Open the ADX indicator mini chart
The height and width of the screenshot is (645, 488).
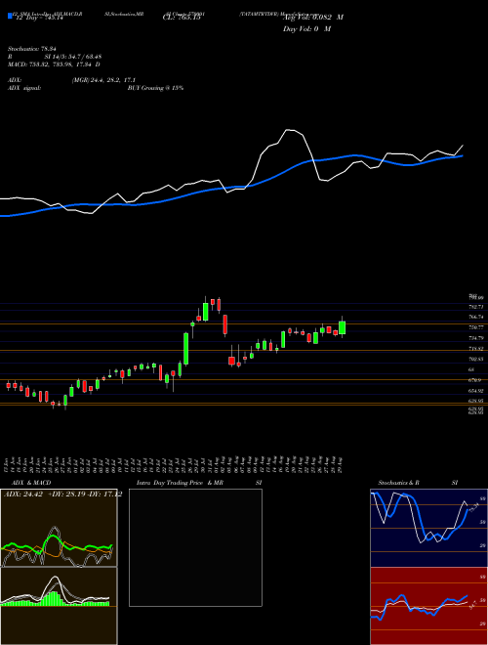pos(59,528)
